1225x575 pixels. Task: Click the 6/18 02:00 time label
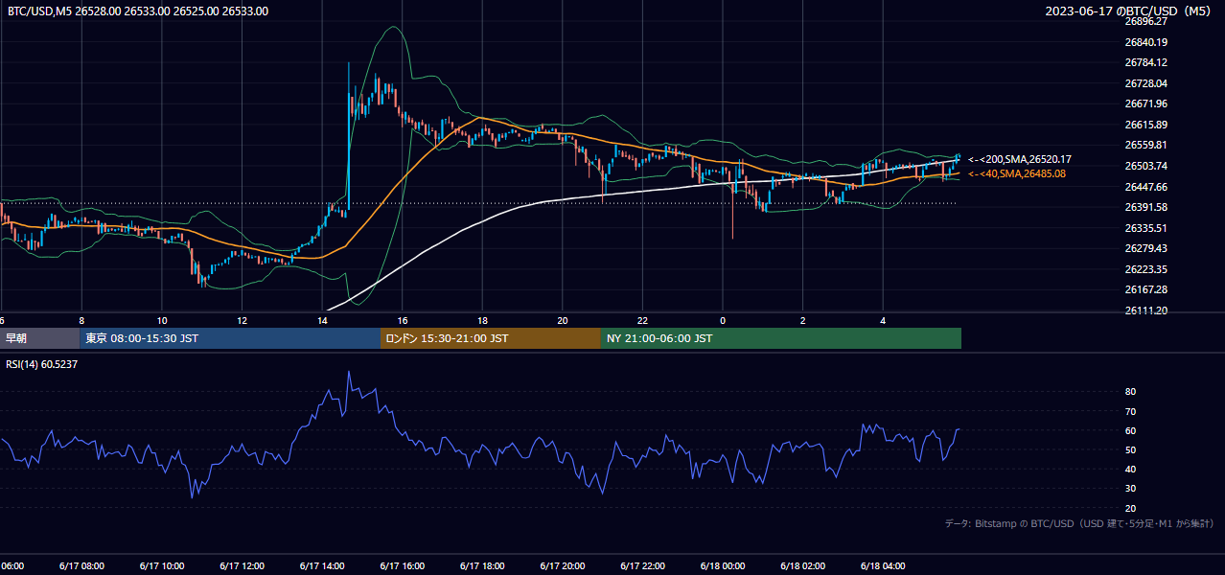pos(802,566)
